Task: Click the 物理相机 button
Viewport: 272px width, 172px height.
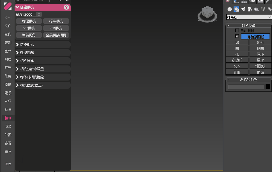Action: 29,21
